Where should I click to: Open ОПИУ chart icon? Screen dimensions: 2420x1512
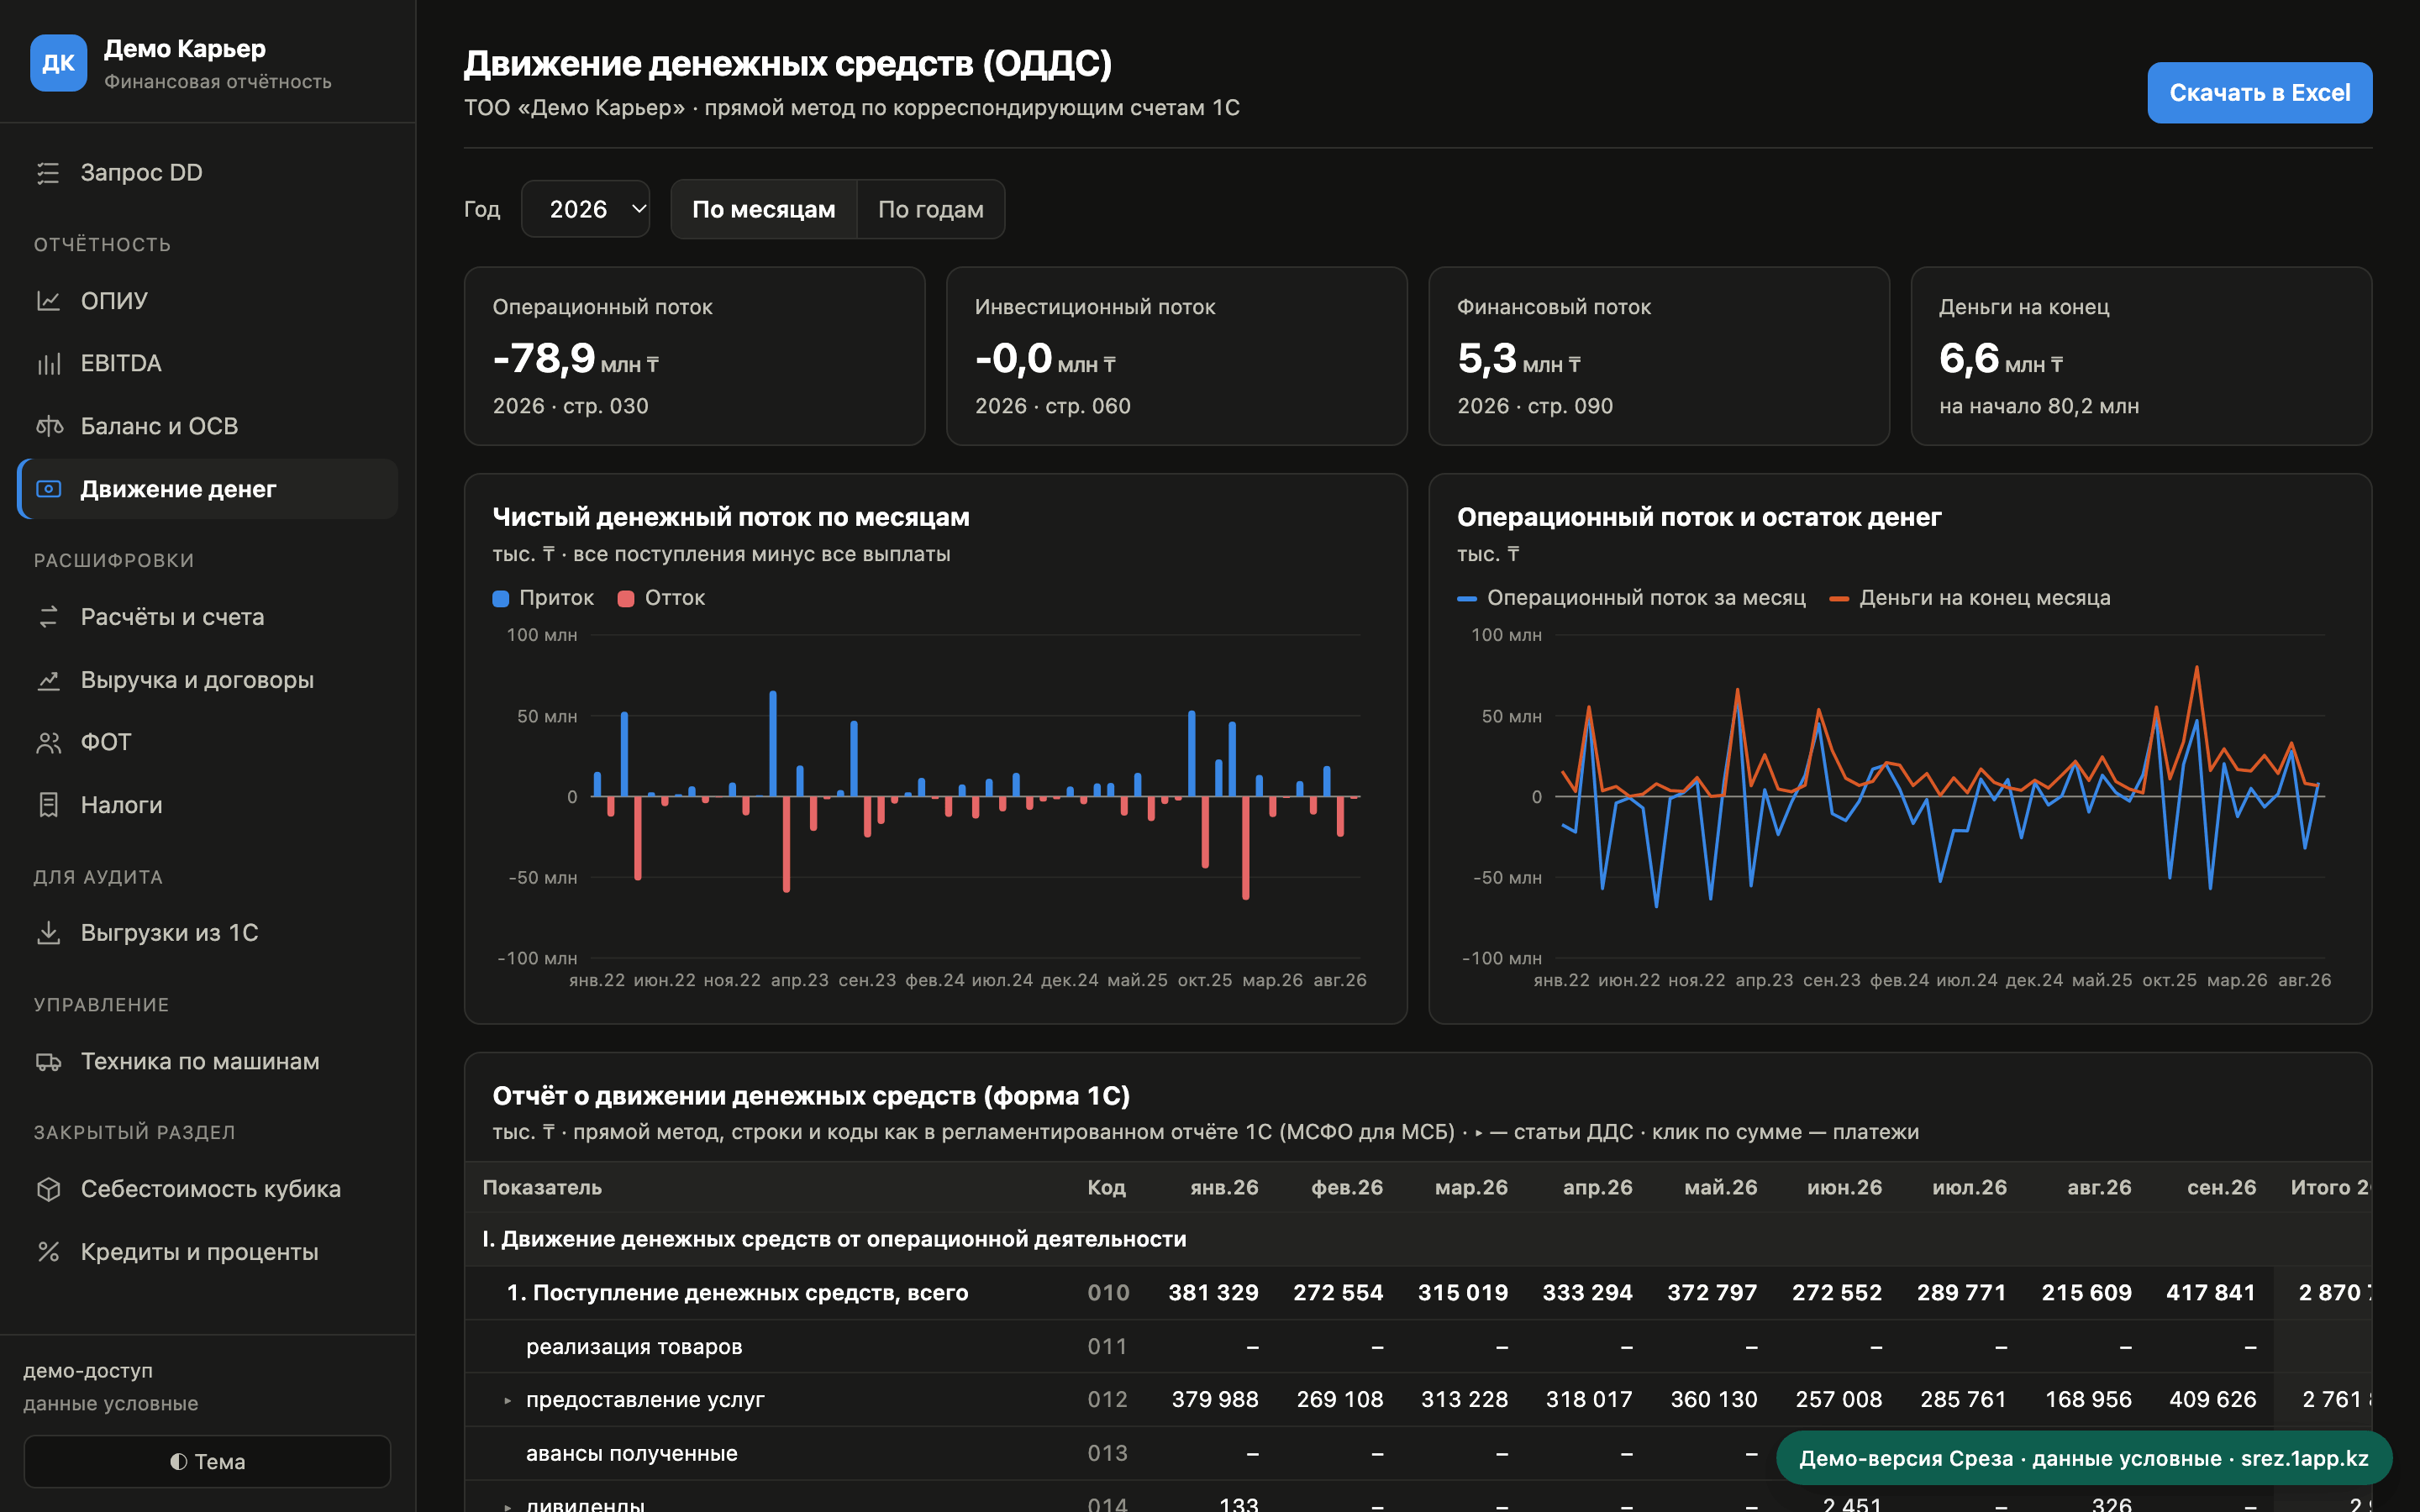(48, 301)
